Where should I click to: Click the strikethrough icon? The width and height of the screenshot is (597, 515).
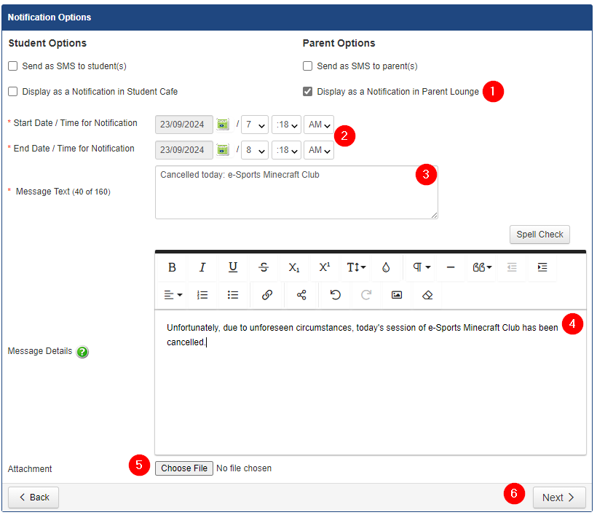coord(264,267)
